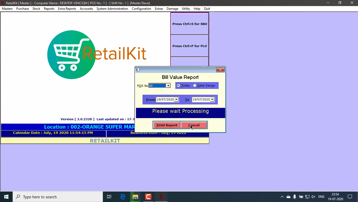This screenshot has height=202, width=358.
Task: Click the Please wait Processing message
Action: point(181,111)
